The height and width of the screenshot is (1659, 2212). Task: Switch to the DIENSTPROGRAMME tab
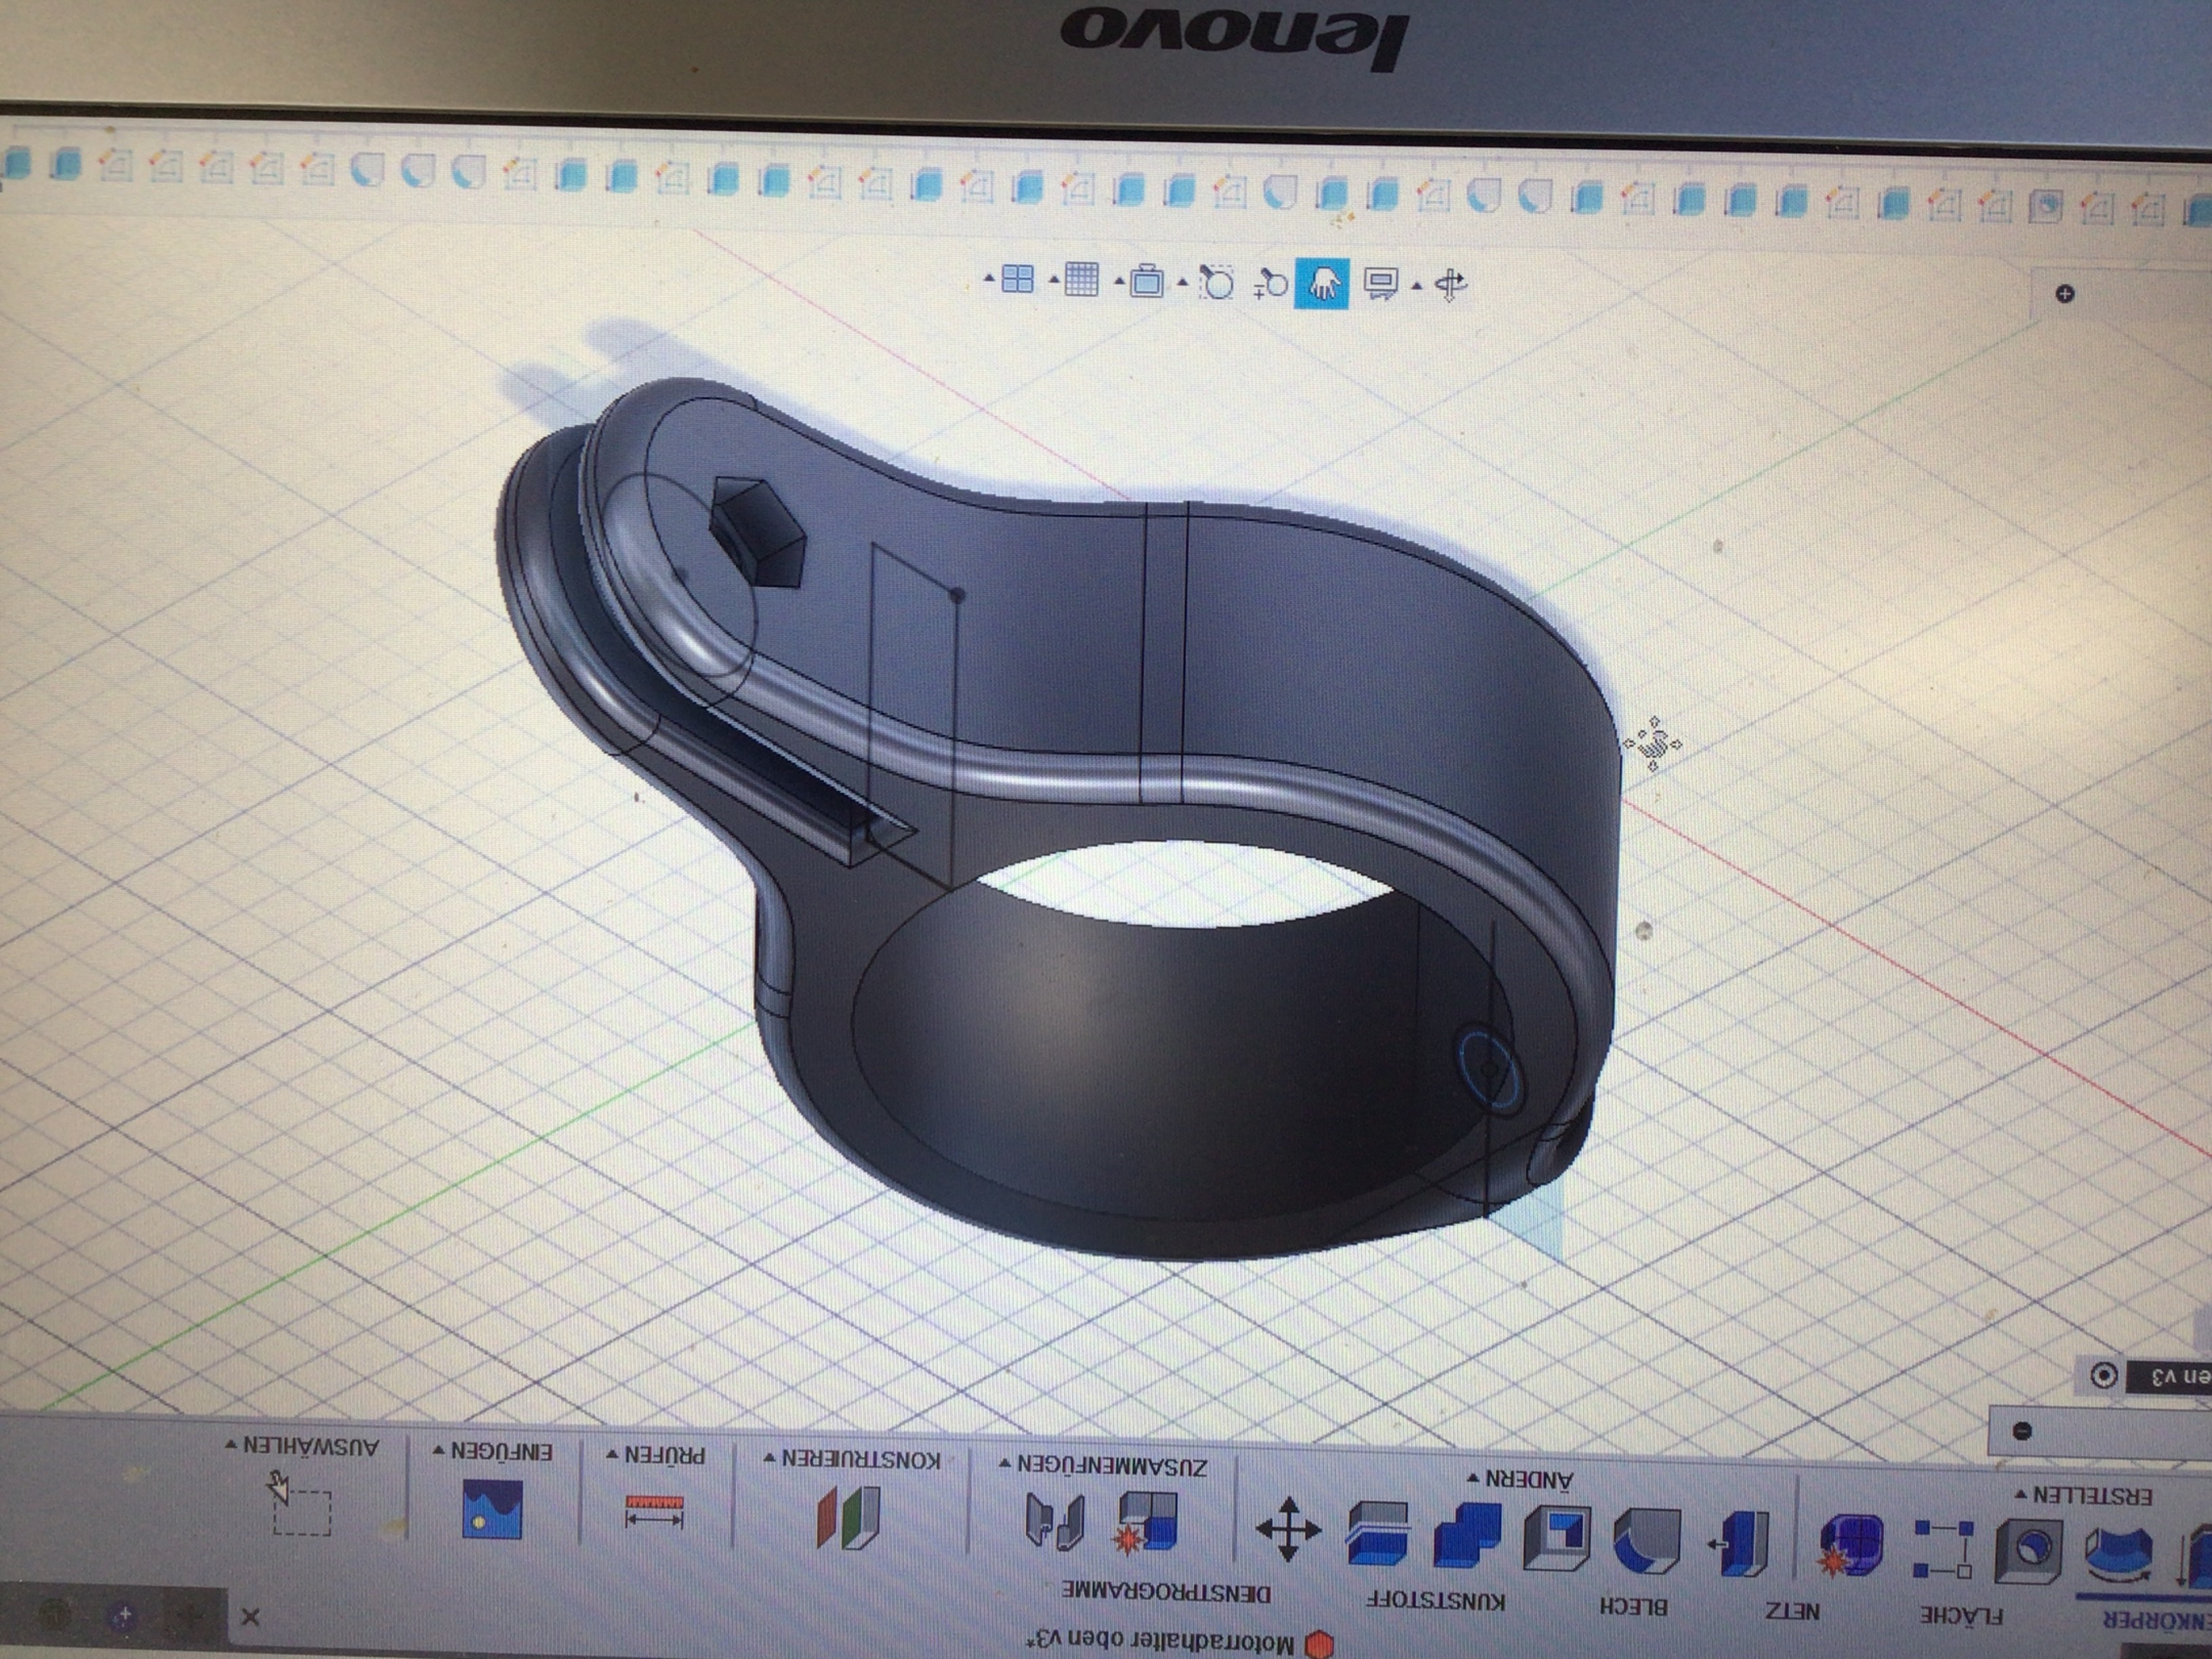pyautogui.click(x=1166, y=1592)
